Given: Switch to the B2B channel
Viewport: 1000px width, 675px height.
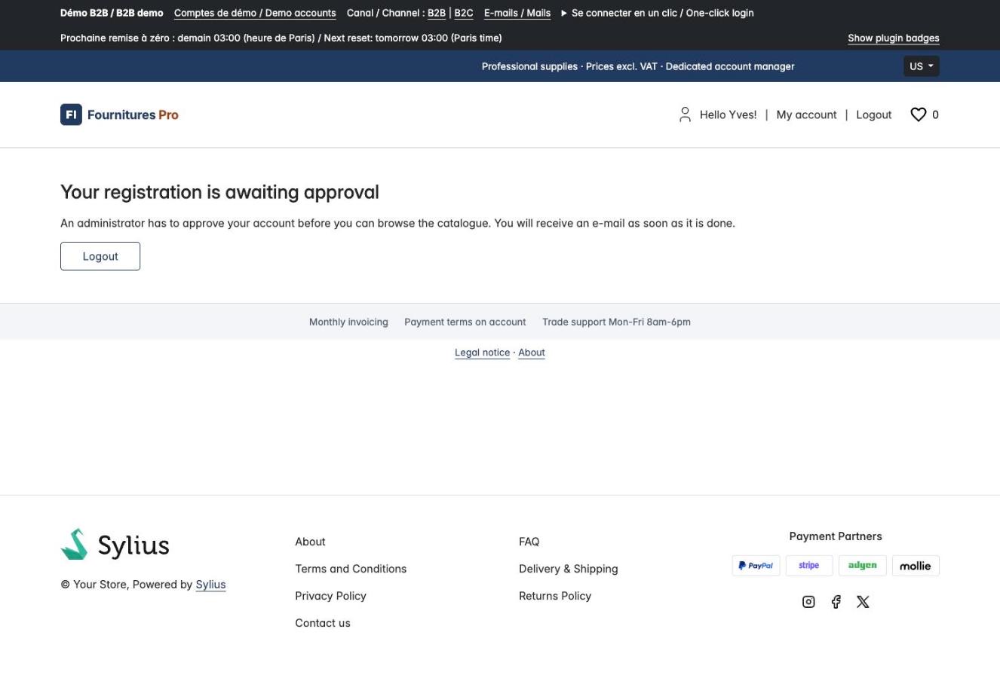Looking at the screenshot, I should pos(437,13).
